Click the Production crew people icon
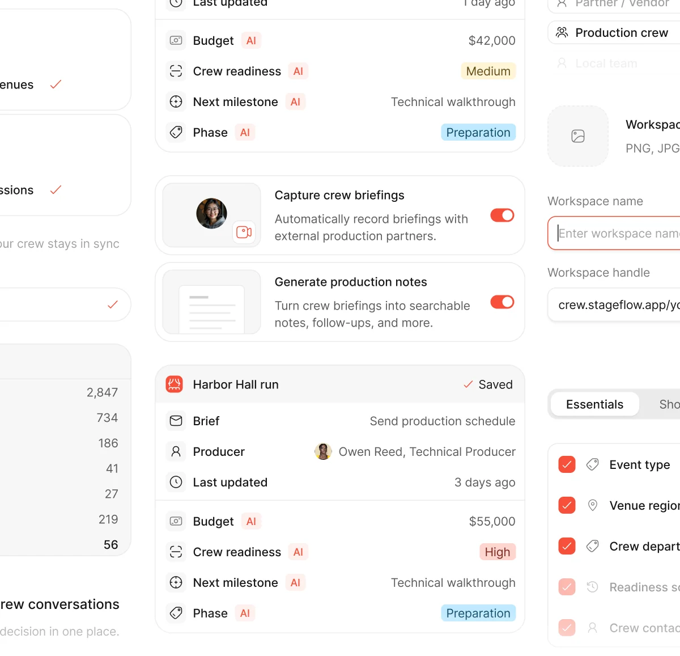 (562, 32)
